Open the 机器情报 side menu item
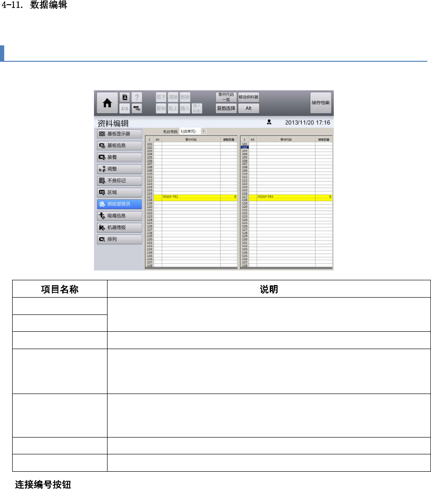This screenshot has width=431, height=489. coord(119,228)
